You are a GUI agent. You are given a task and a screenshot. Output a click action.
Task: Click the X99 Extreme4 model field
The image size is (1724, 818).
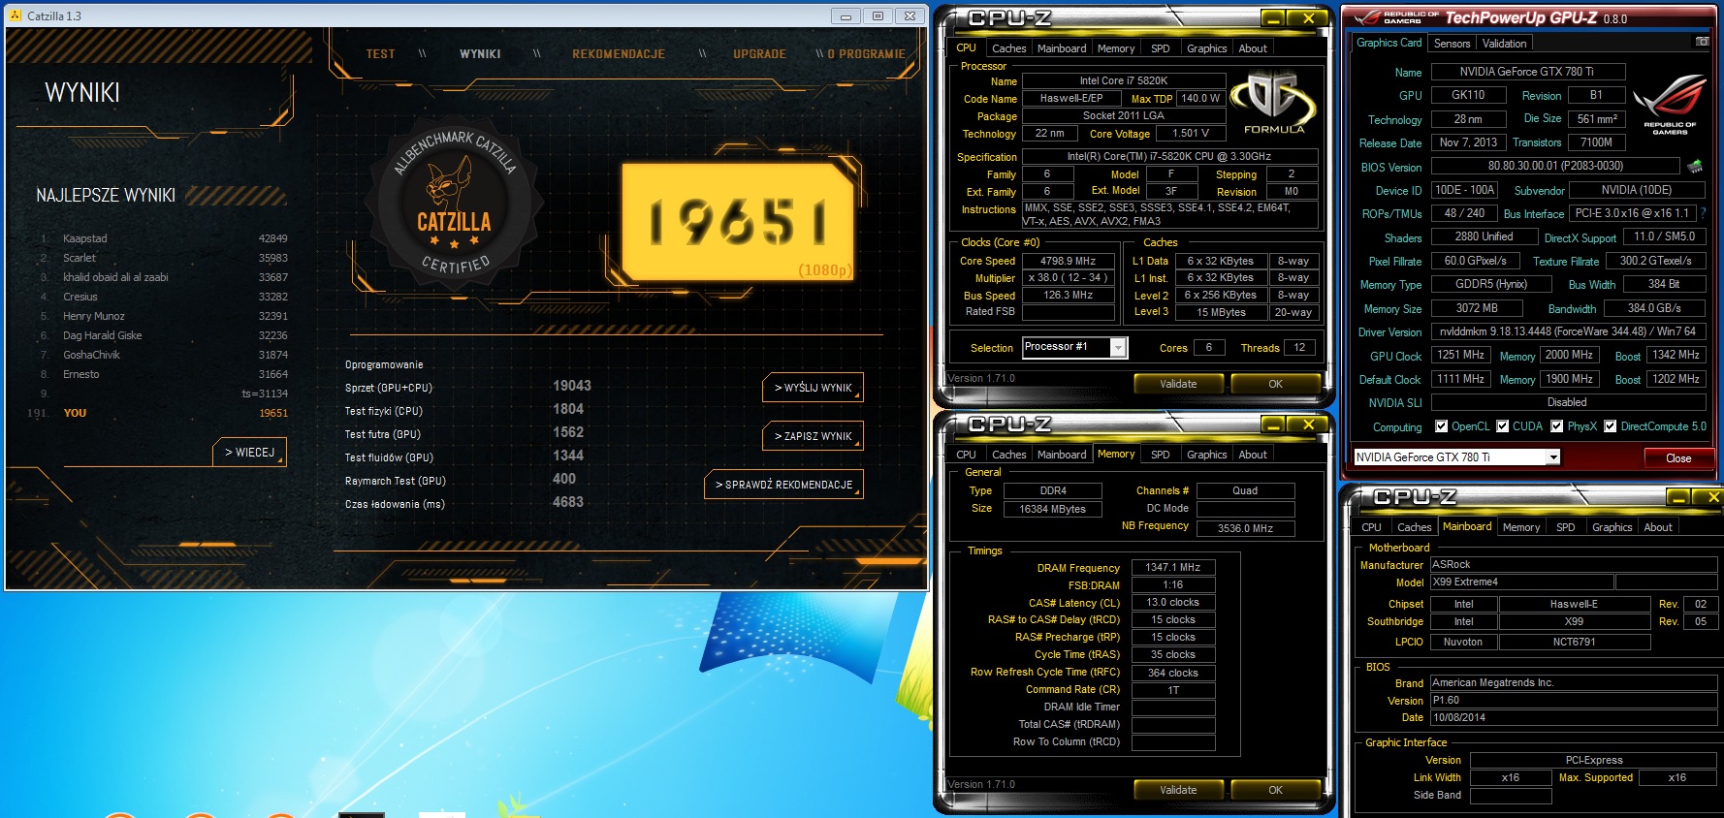click(1521, 582)
